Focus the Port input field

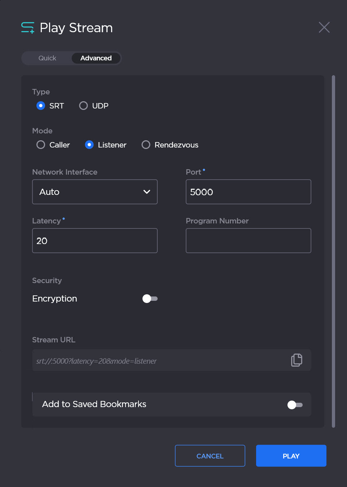click(248, 192)
